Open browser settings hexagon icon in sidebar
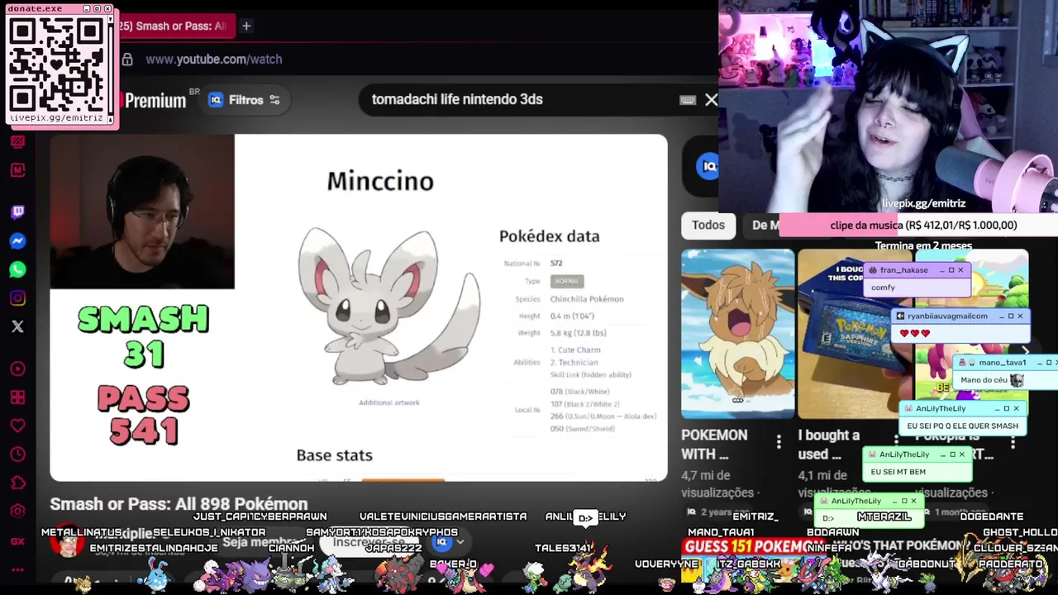 17,512
